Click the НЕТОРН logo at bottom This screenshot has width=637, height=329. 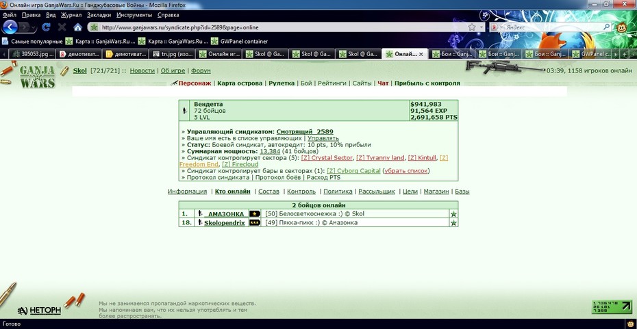[x=40, y=311]
